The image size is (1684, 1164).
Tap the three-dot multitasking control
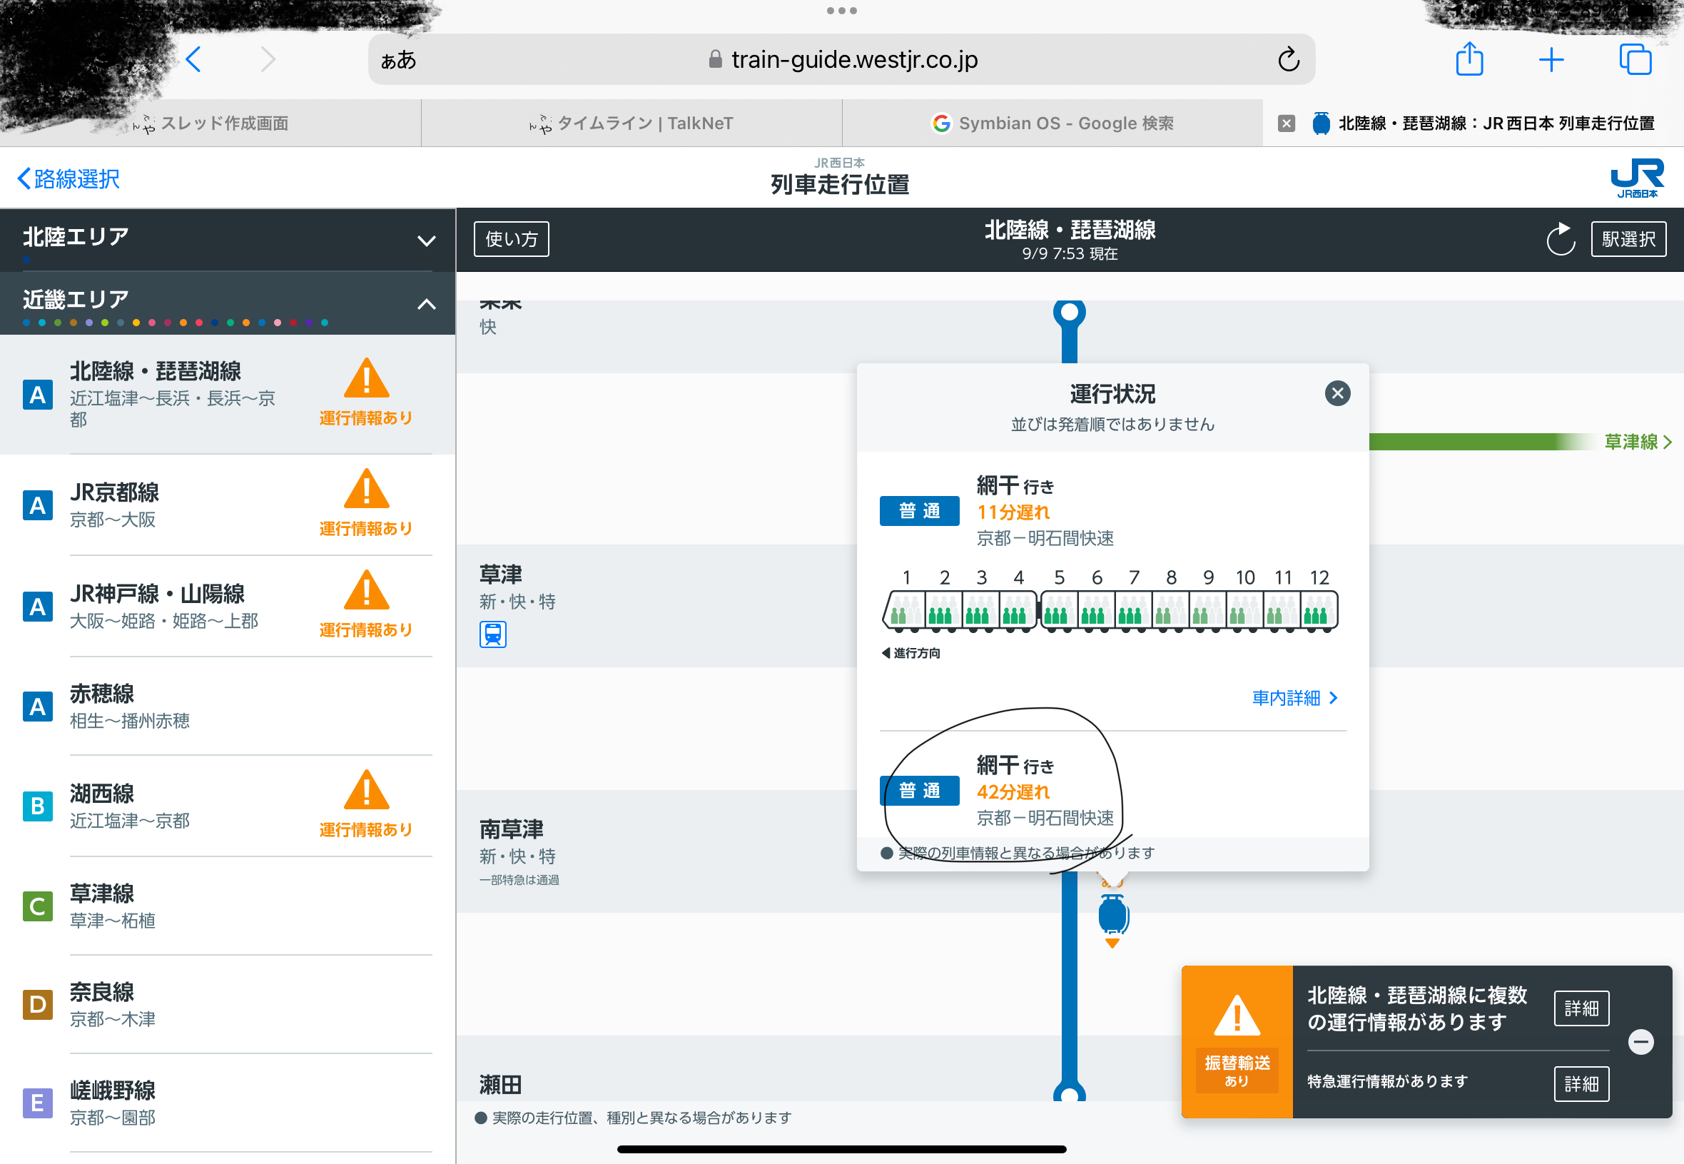click(x=841, y=11)
